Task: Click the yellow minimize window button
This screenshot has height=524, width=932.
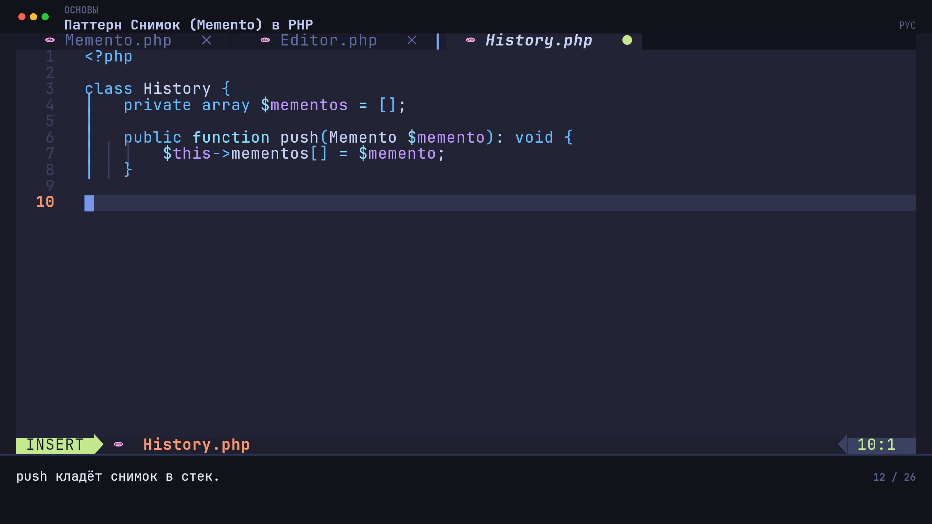Action: [x=33, y=17]
